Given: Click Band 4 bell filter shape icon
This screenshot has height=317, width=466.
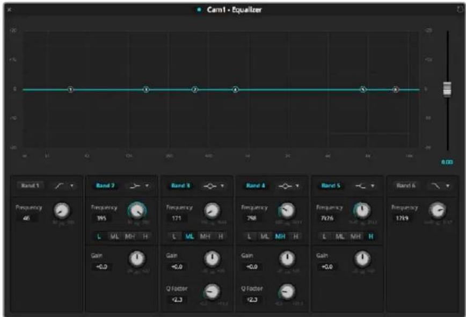Looking at the screenshot, I should click(x=285, y=186).
